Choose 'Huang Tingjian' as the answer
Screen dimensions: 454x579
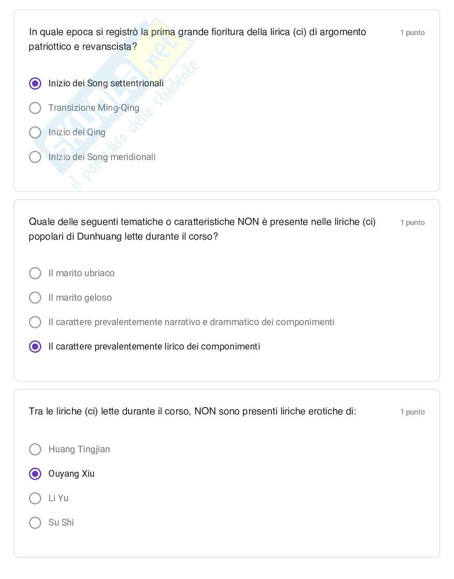pyautogui.click(x=35, y=449)
